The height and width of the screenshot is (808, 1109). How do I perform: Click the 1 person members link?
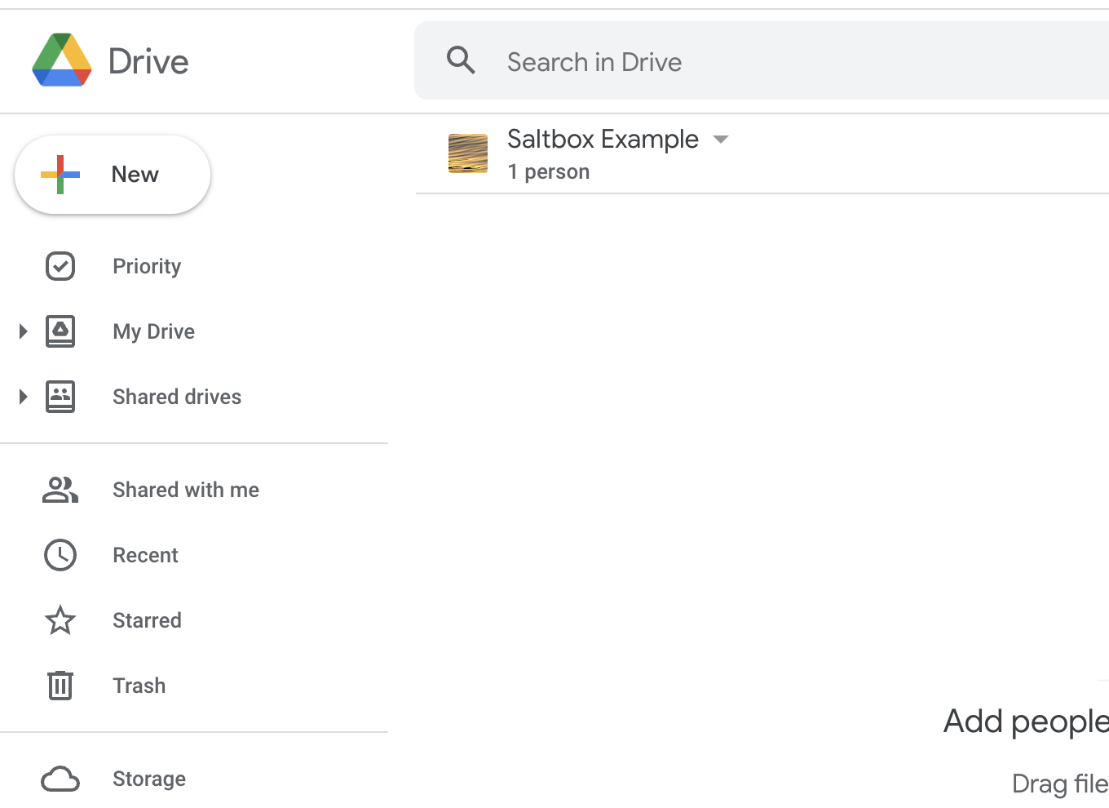point(548,172)
